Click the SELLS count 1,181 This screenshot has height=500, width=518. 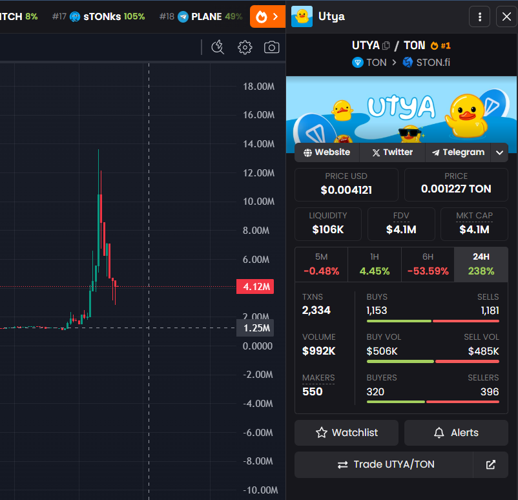490,311
